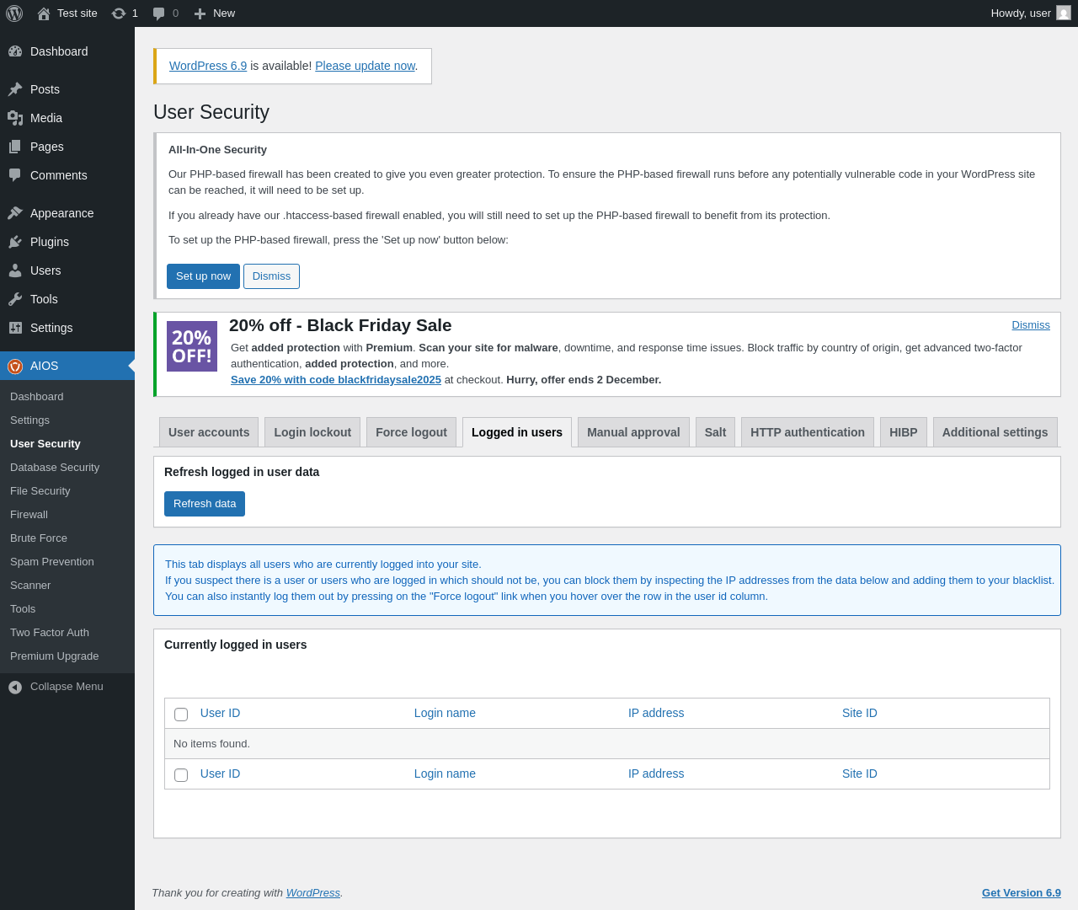Image resolution: width=1078 pixels, height=910 pixels.
Task: Click the Get Version 6.9 link
Action: (1022, 893)
